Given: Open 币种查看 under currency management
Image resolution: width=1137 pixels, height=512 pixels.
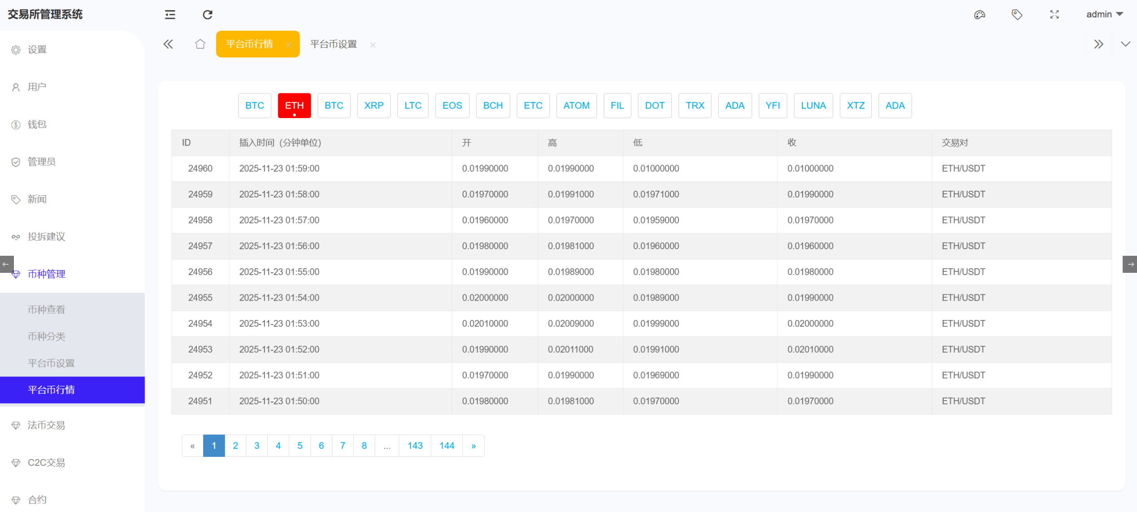Looking at the screenshot, I should pyautogui.click(x=46, y=309).
